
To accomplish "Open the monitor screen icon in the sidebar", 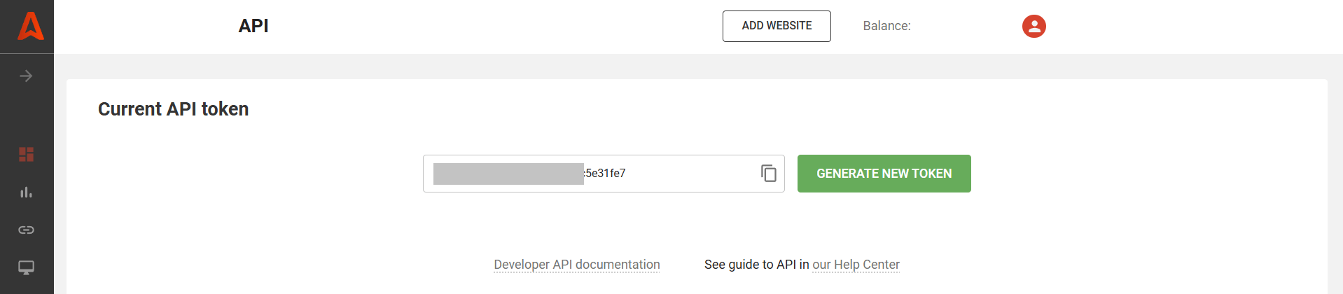I will (26, 267).
